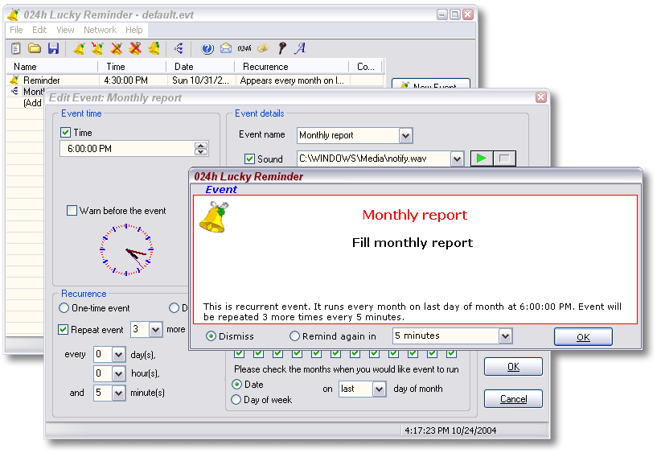Image resolution: width=657 pixels, height=453 pixels.
Task: Click the last bell icon before the separator
Action: click(154, 48)
